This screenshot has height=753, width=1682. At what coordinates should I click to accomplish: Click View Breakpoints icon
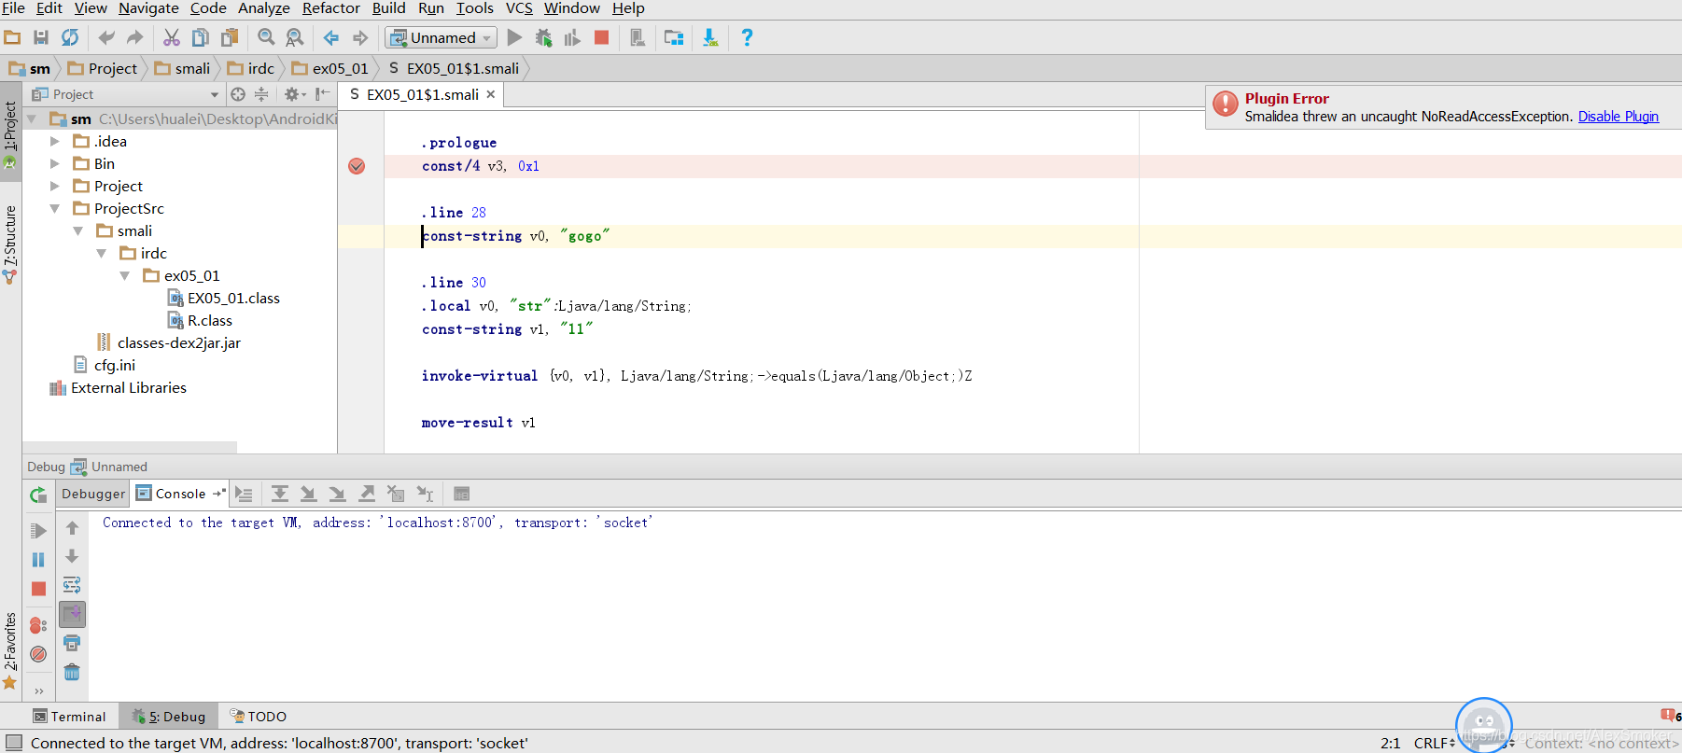(x=38, y=625)
